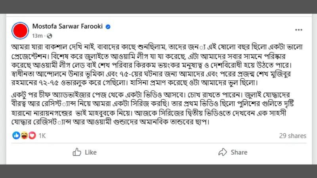
Task: Open Mostofa Sarwar Farooki's red profile picture
Action: tap(20, 31)
